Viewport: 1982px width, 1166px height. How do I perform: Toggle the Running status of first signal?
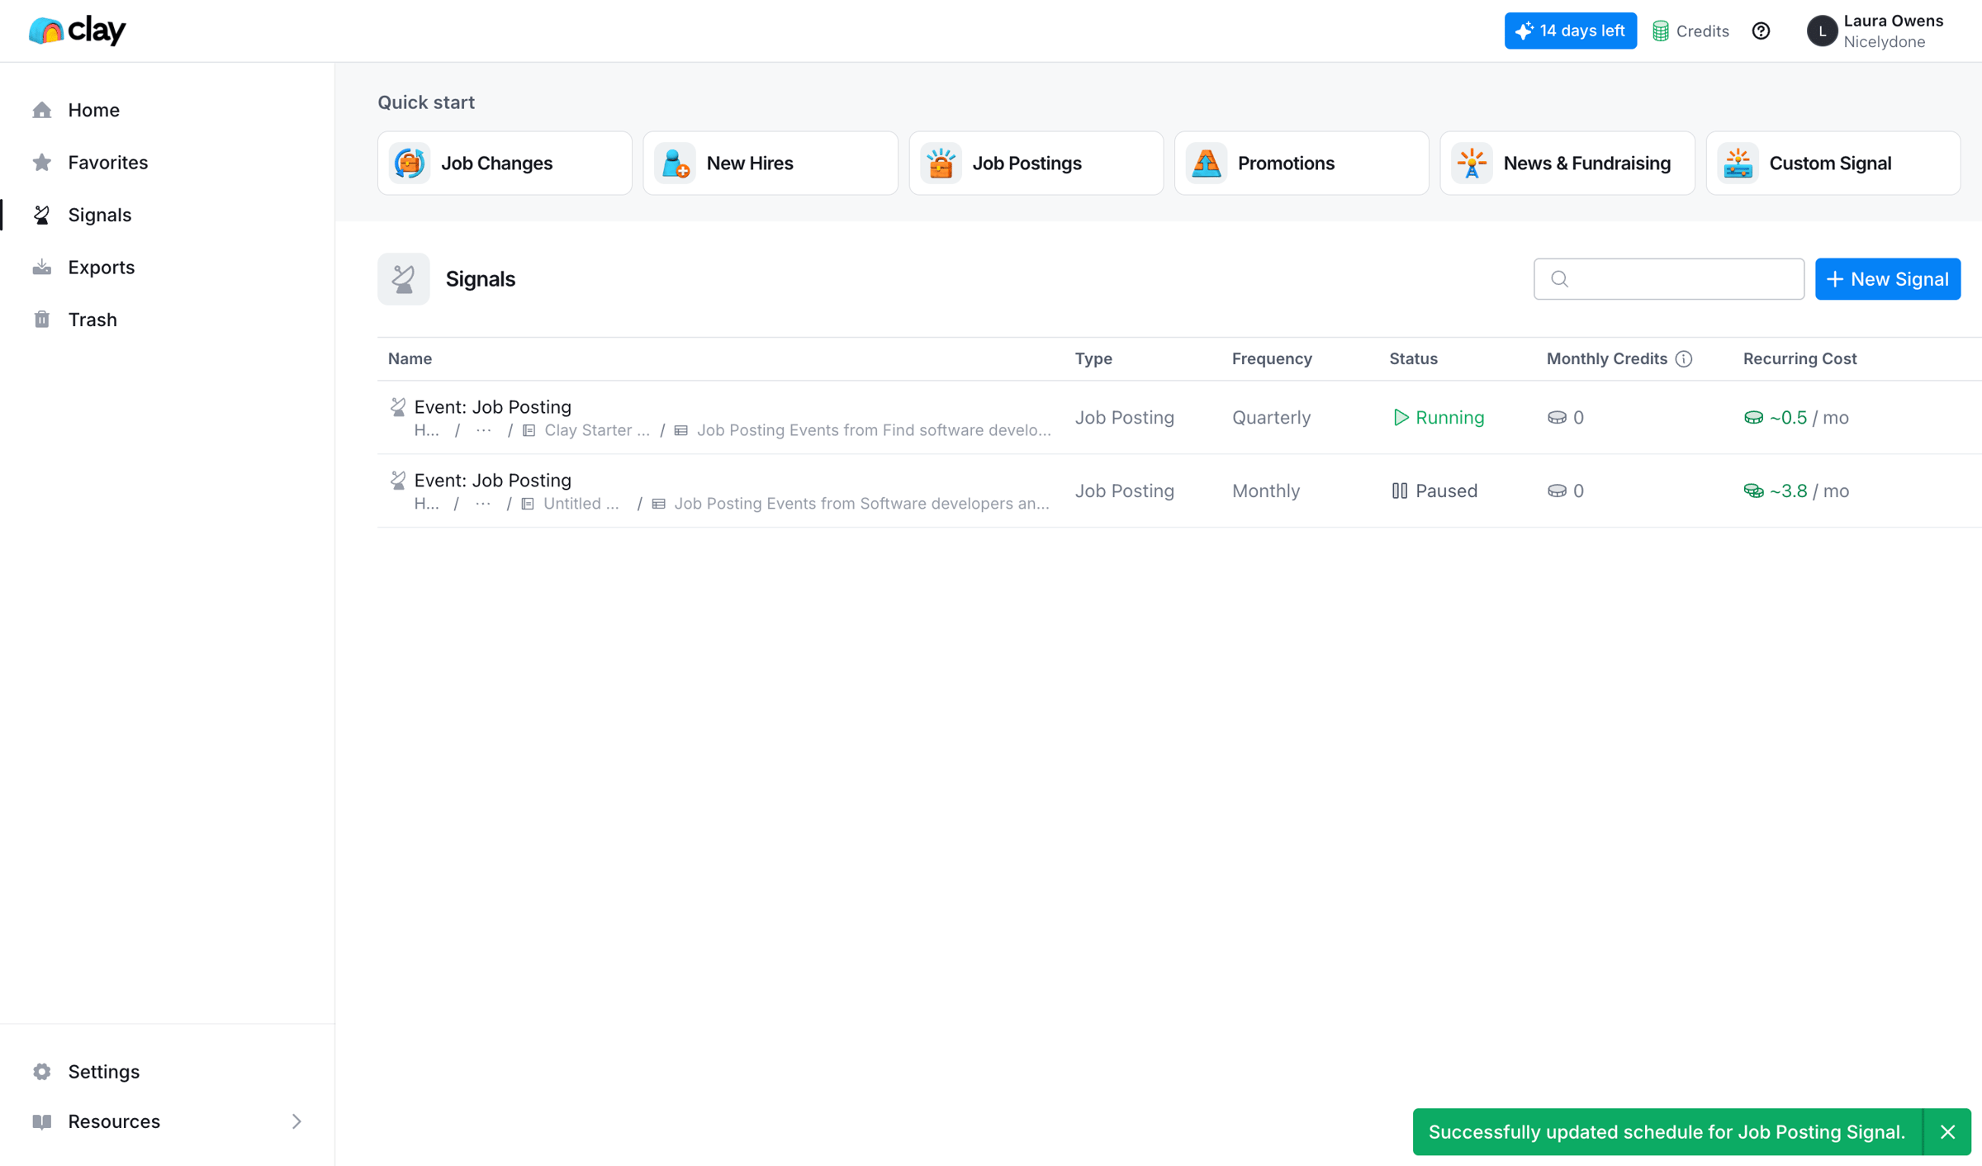pos(1438,417)
